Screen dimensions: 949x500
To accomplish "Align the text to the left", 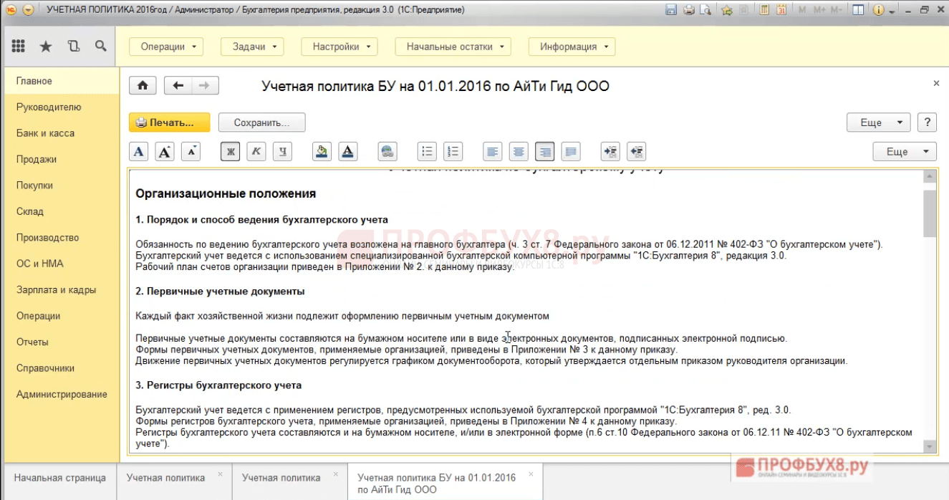I will [x=493, y=151].
